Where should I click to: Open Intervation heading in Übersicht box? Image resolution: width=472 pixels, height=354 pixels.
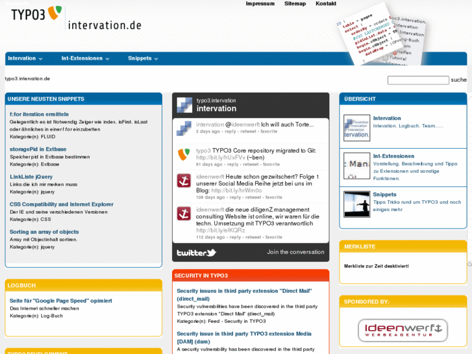pyautogui.click(x=387, y=118)
